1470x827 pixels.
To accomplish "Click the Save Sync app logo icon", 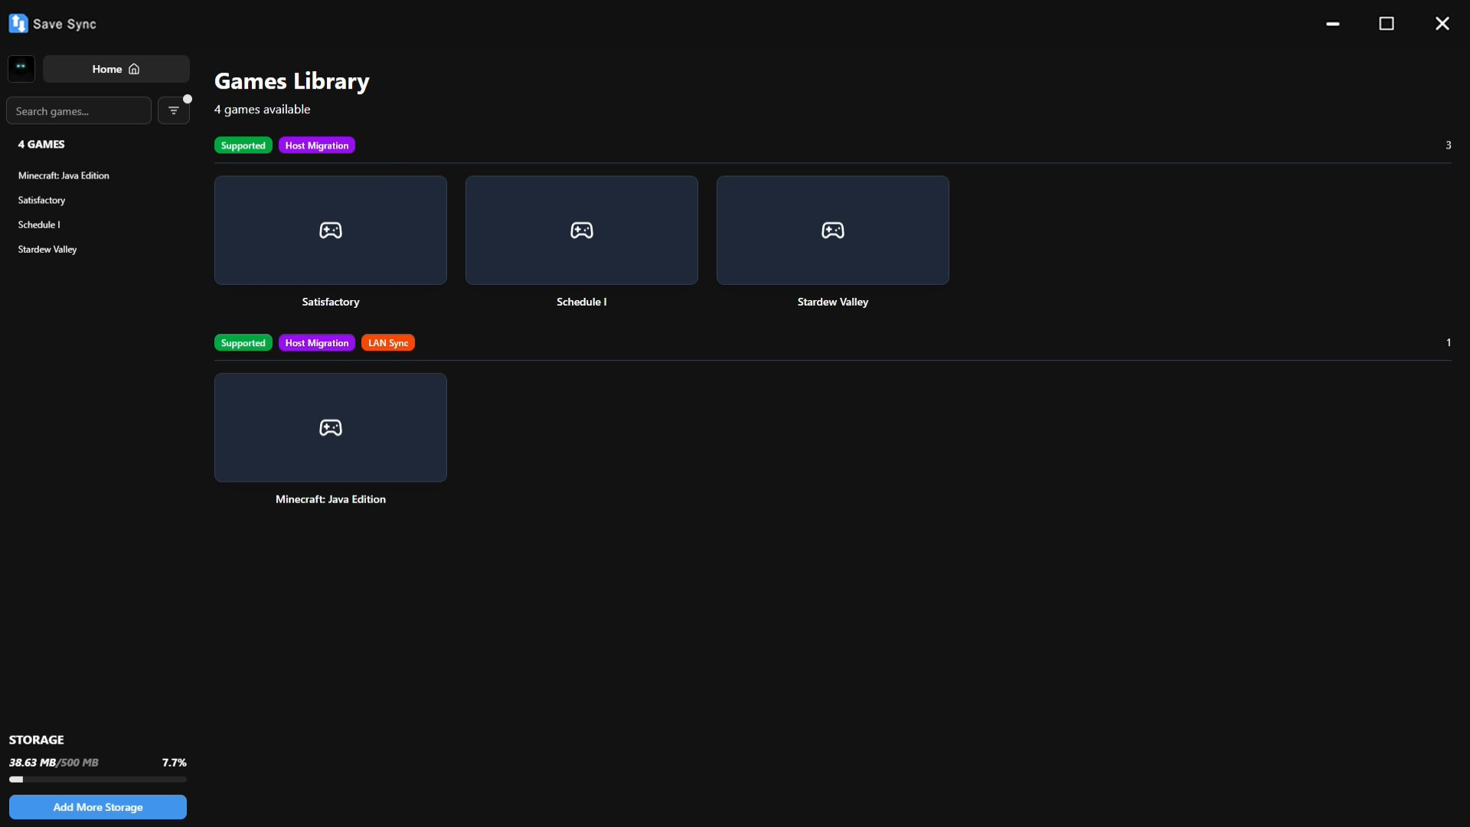I will 18,24.
